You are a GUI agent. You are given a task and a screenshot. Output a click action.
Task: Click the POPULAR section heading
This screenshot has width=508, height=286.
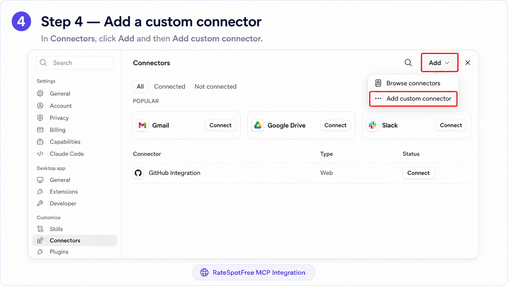point(146,101)
